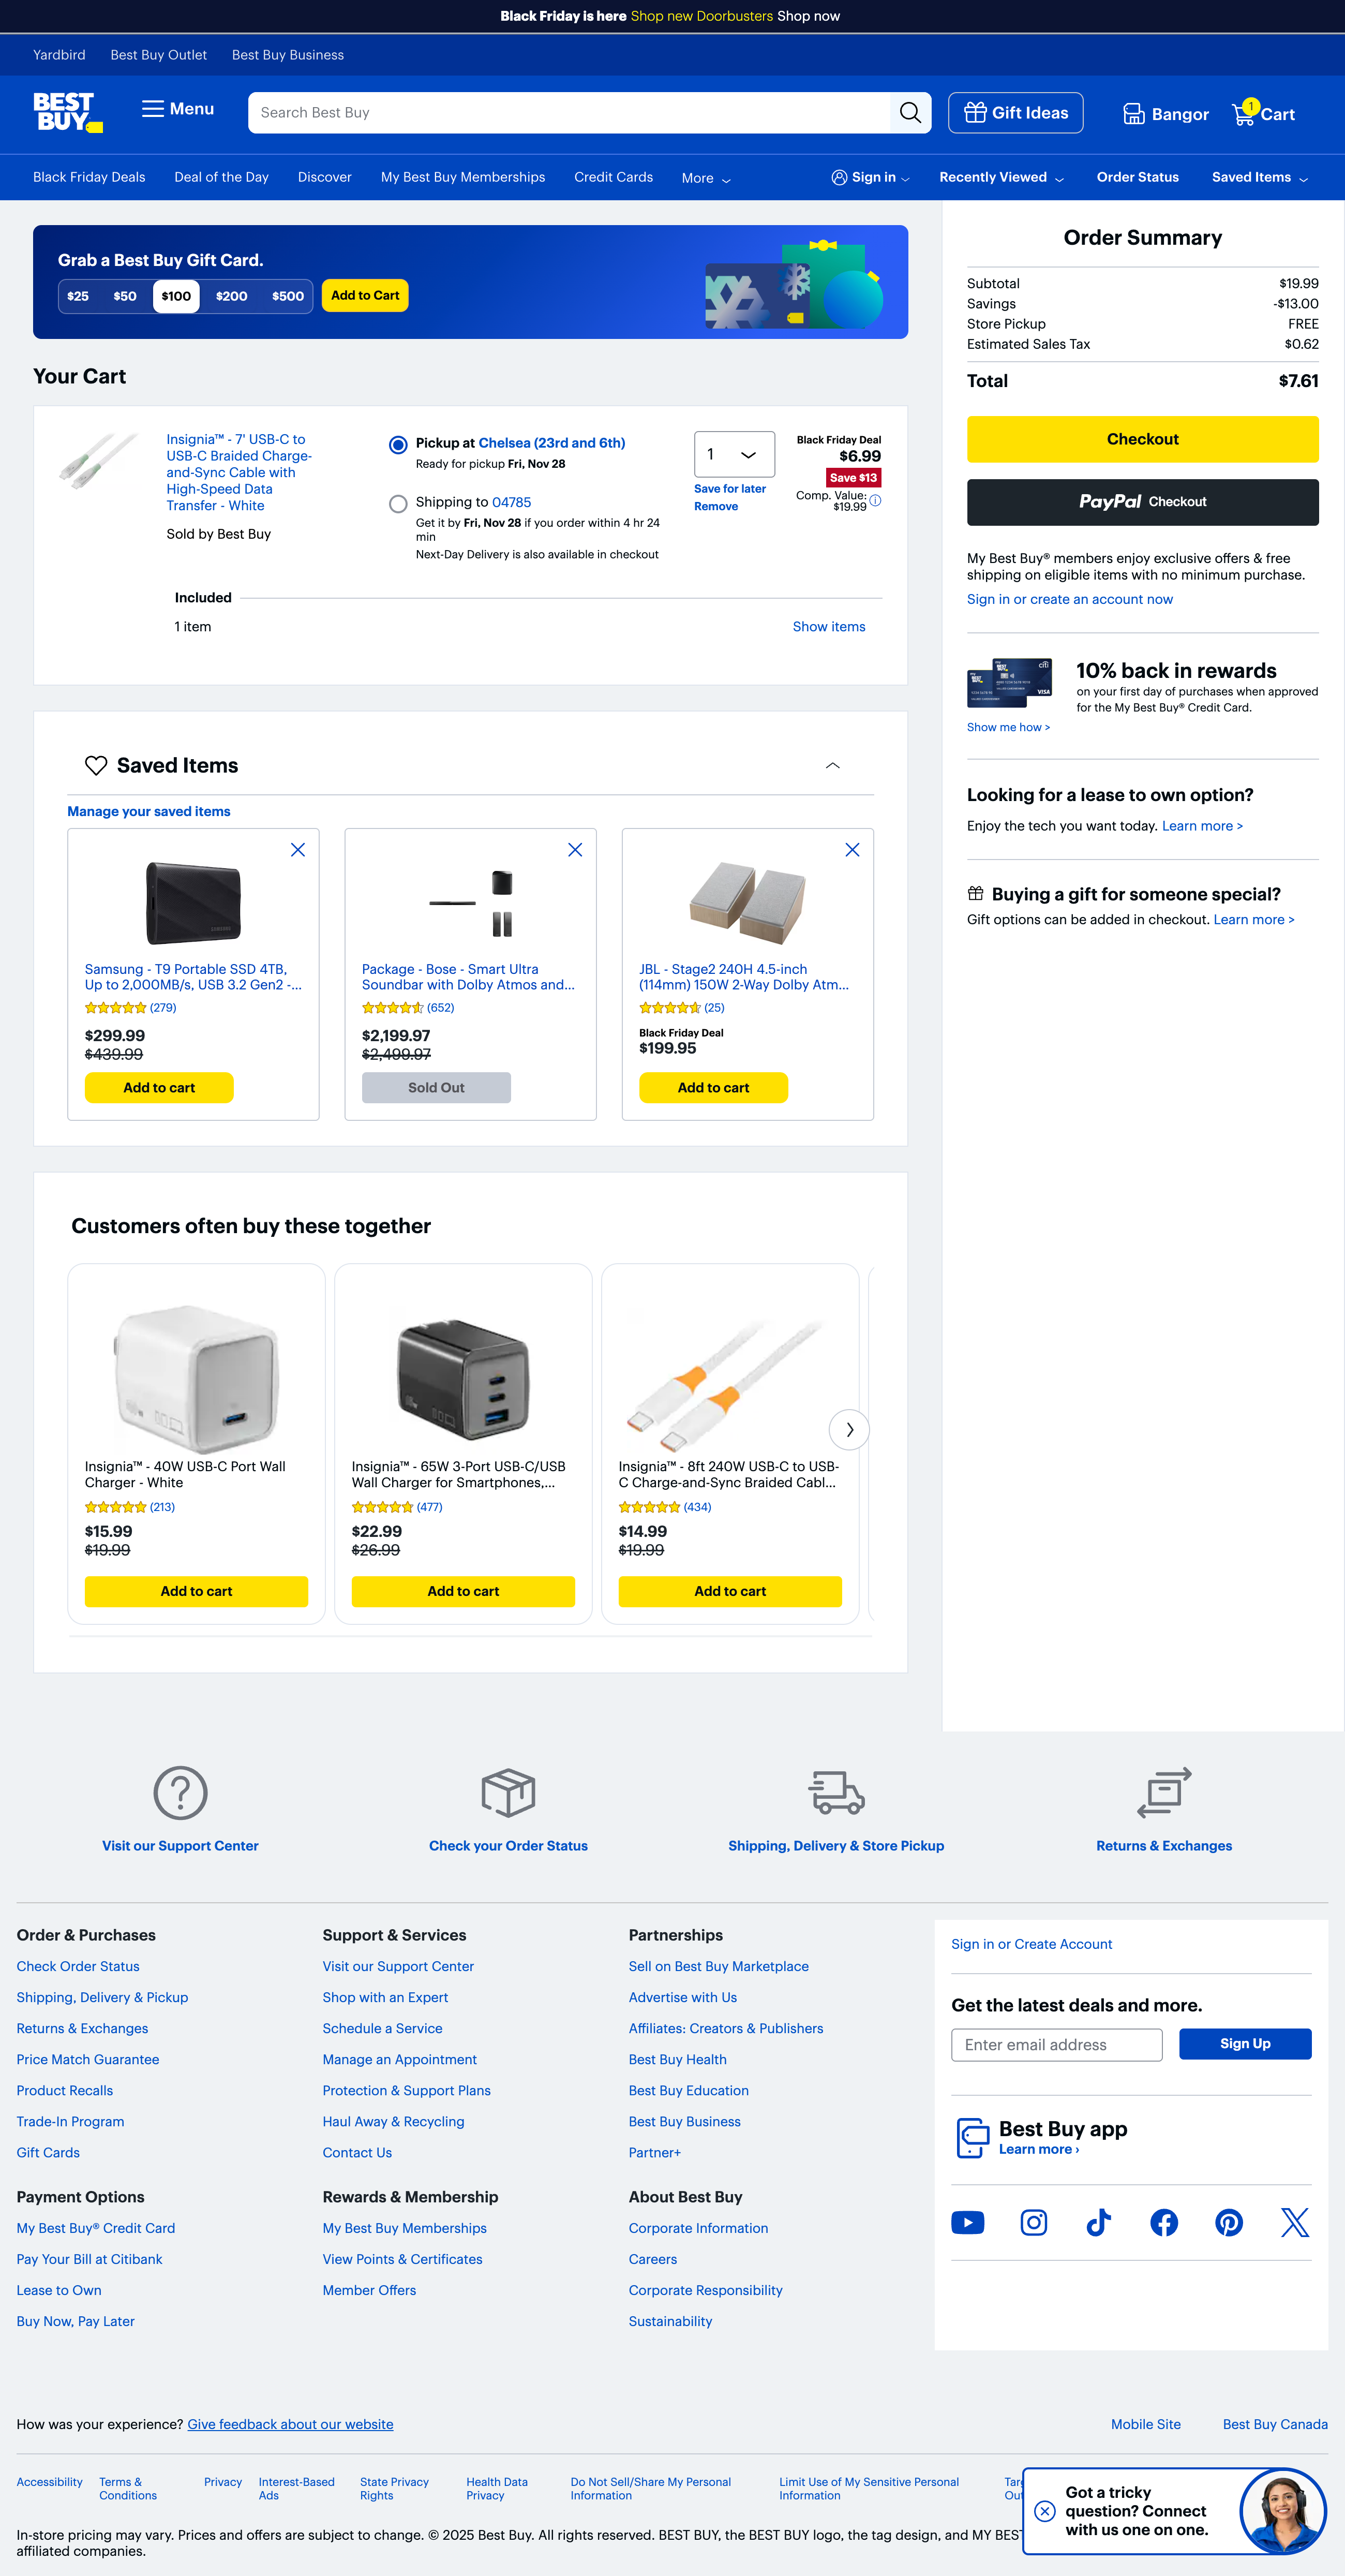Select the $200 gift card amount
The width and height of the screenshot is (1345, 2576).
tap(231, 296)
